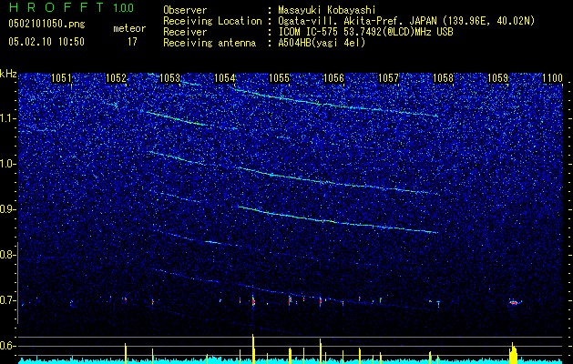Click the 0.7 kHz axis label

tap(7, 300)
